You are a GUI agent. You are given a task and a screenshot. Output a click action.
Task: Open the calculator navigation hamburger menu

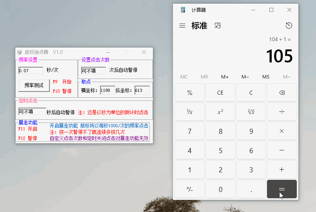[x=182, y=26]
